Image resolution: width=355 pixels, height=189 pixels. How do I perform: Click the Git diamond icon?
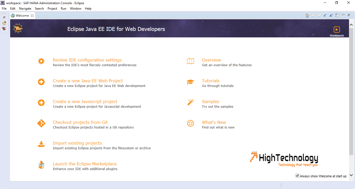[41, 124]
